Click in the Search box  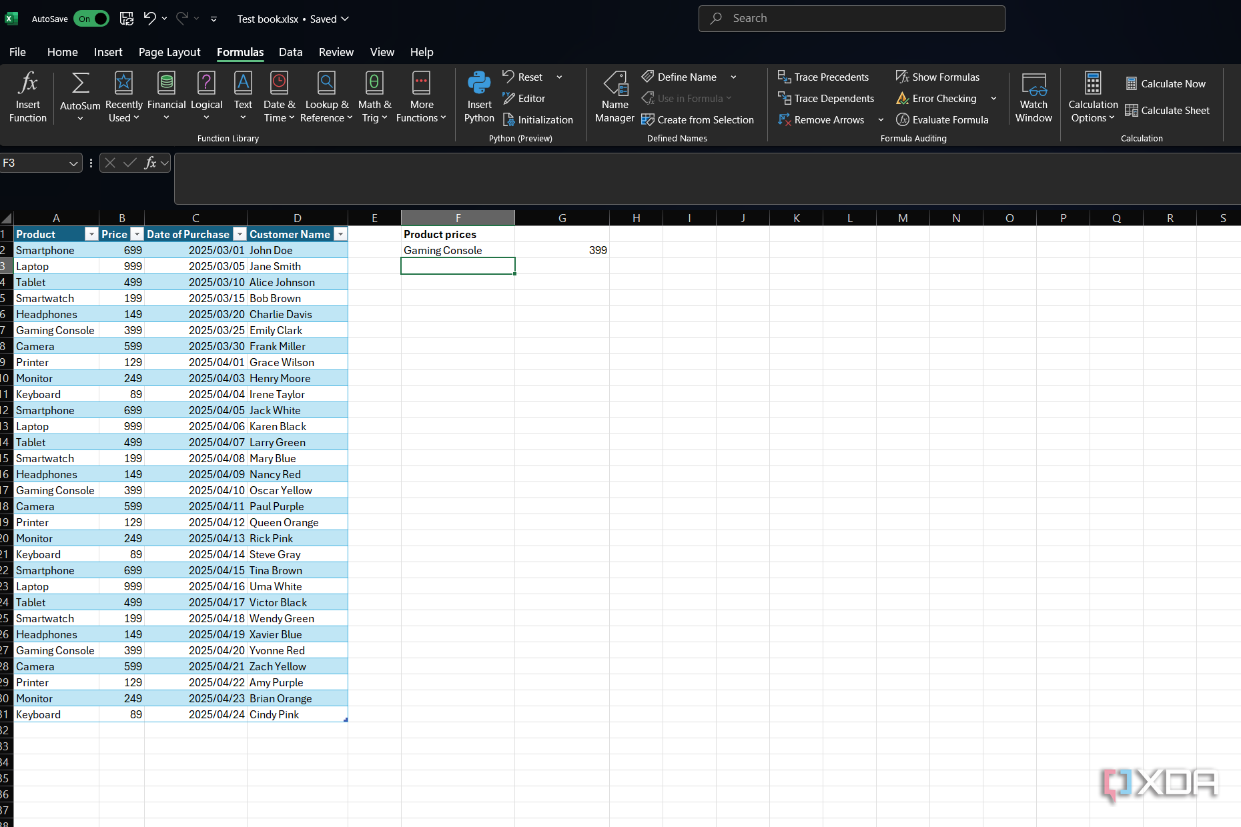[851, 19]
